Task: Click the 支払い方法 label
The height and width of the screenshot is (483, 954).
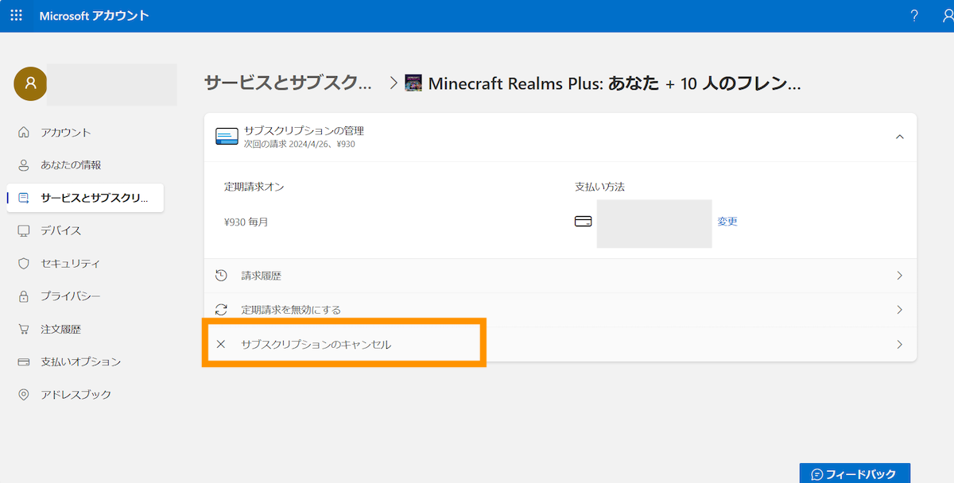Action: 599,187
